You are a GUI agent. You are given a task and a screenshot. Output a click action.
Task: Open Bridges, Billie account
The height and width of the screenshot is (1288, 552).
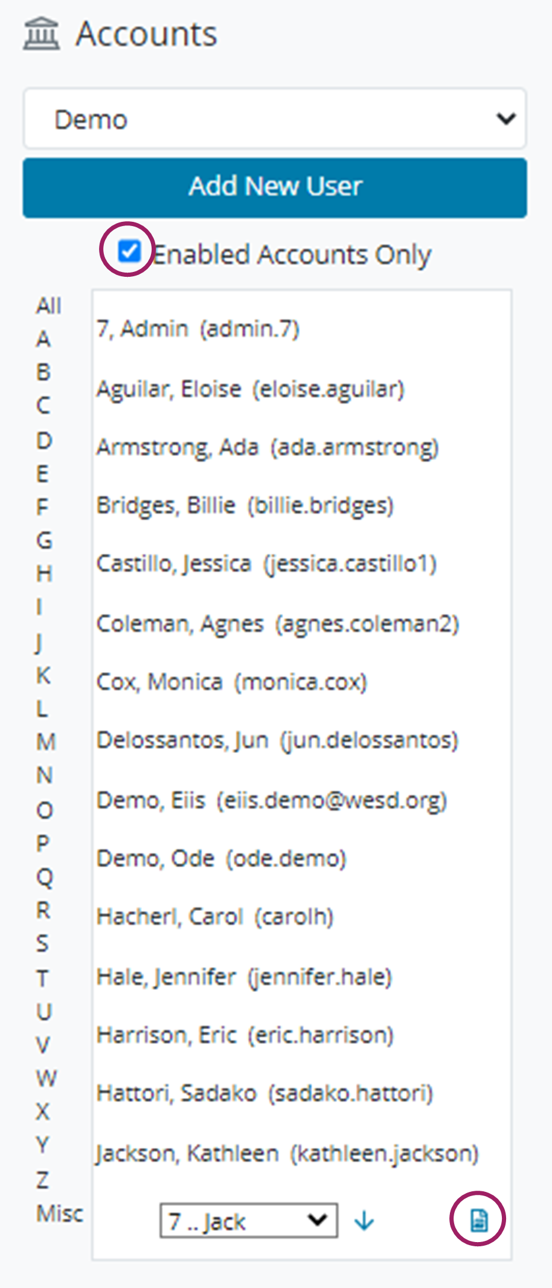pos(245,505)
